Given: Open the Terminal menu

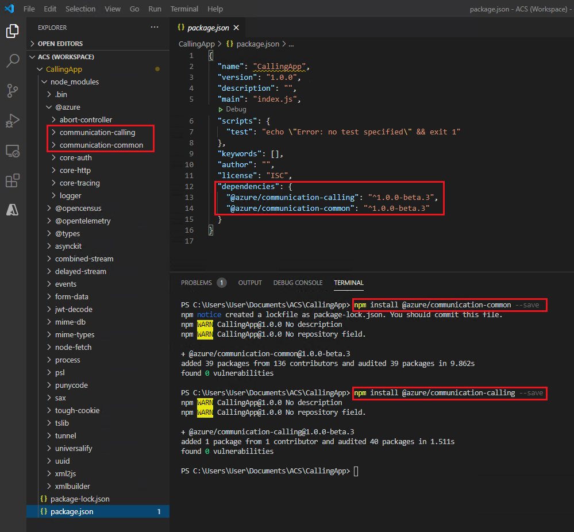Looking at the screenshot, I should [x=184, y=9].
